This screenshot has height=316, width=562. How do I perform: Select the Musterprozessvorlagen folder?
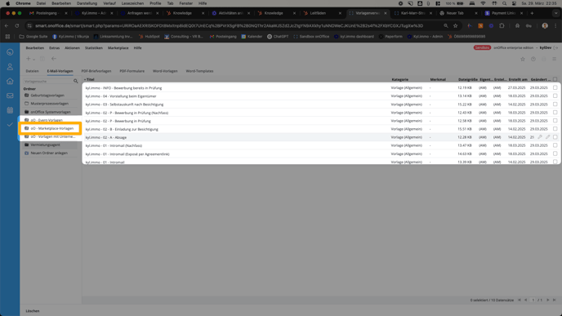pos(50,104)
